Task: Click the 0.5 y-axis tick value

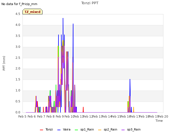Action: coord(18,101)
